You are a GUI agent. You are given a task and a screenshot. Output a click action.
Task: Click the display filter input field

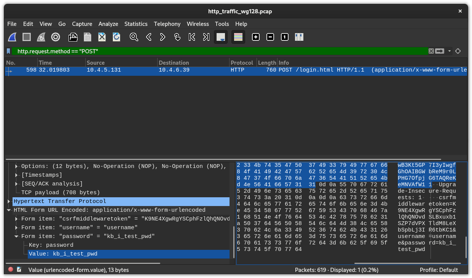(221, 51)
